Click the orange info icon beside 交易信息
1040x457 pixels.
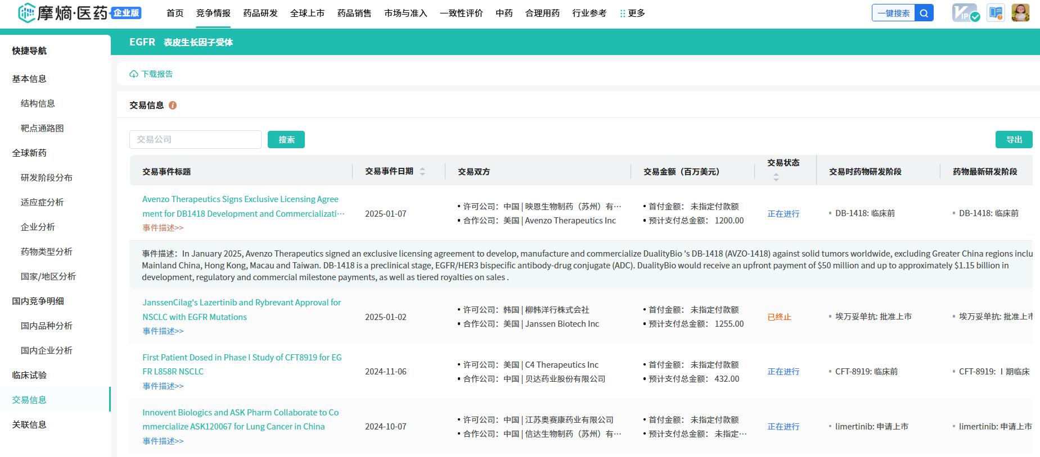point(173,106)
